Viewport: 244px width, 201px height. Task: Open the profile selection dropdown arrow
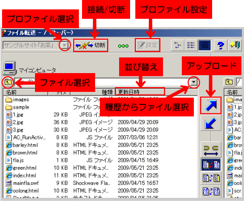[x=65, y=45]
